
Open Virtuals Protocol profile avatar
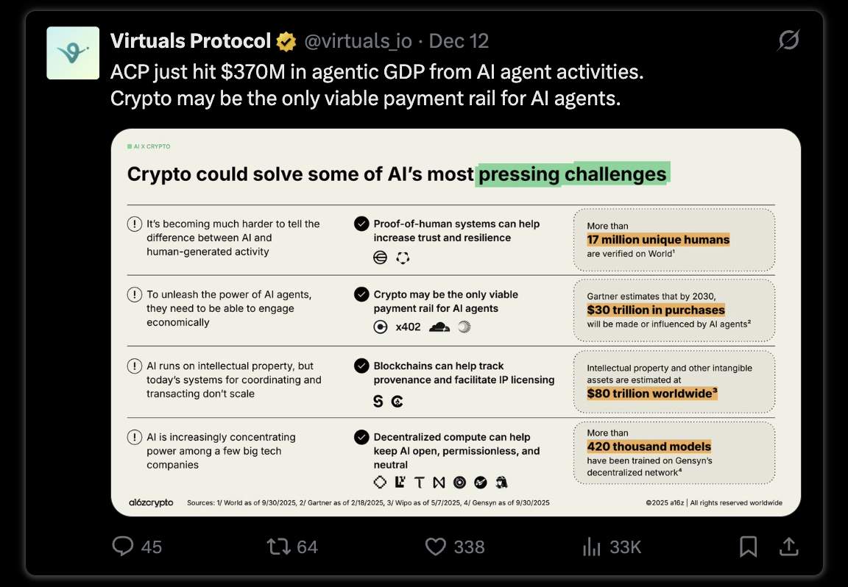pos(73,53)
